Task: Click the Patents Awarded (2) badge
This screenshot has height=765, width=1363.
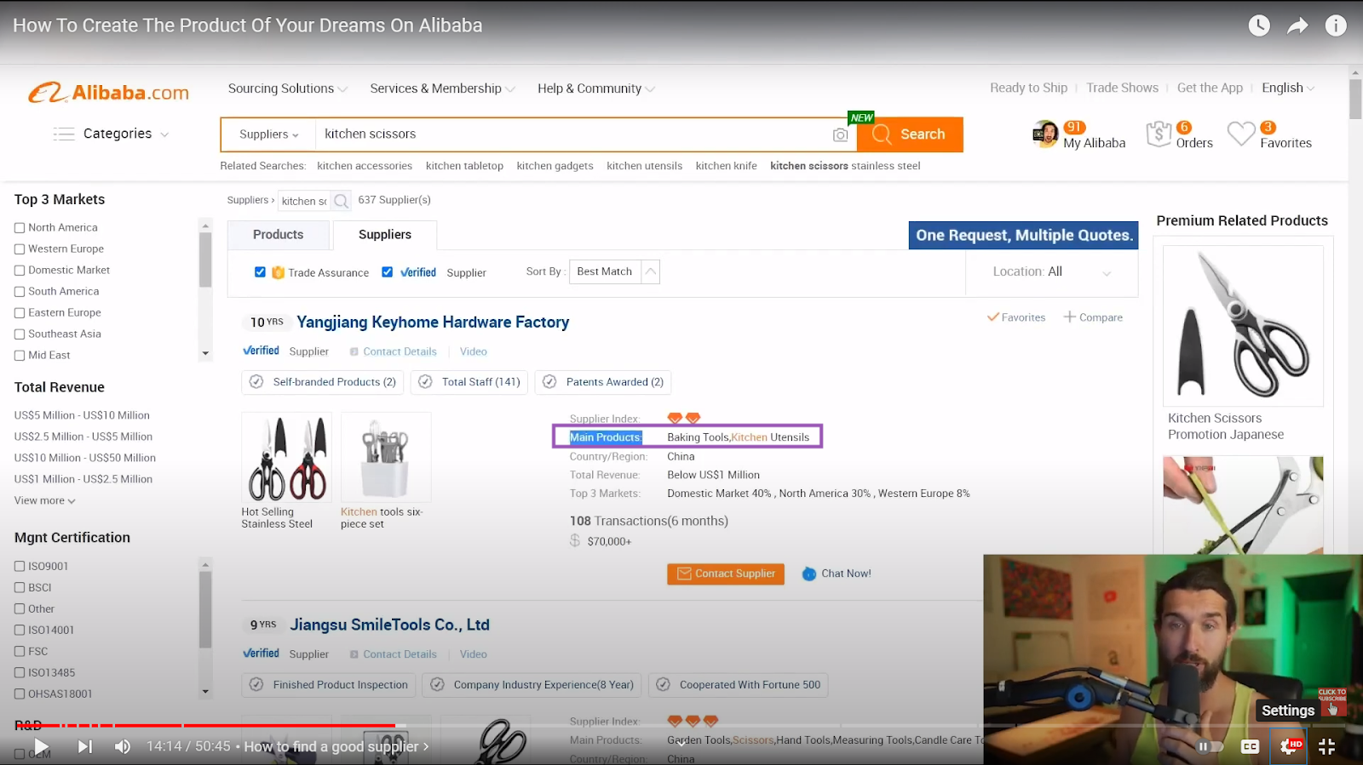Action: coord(603,382)
